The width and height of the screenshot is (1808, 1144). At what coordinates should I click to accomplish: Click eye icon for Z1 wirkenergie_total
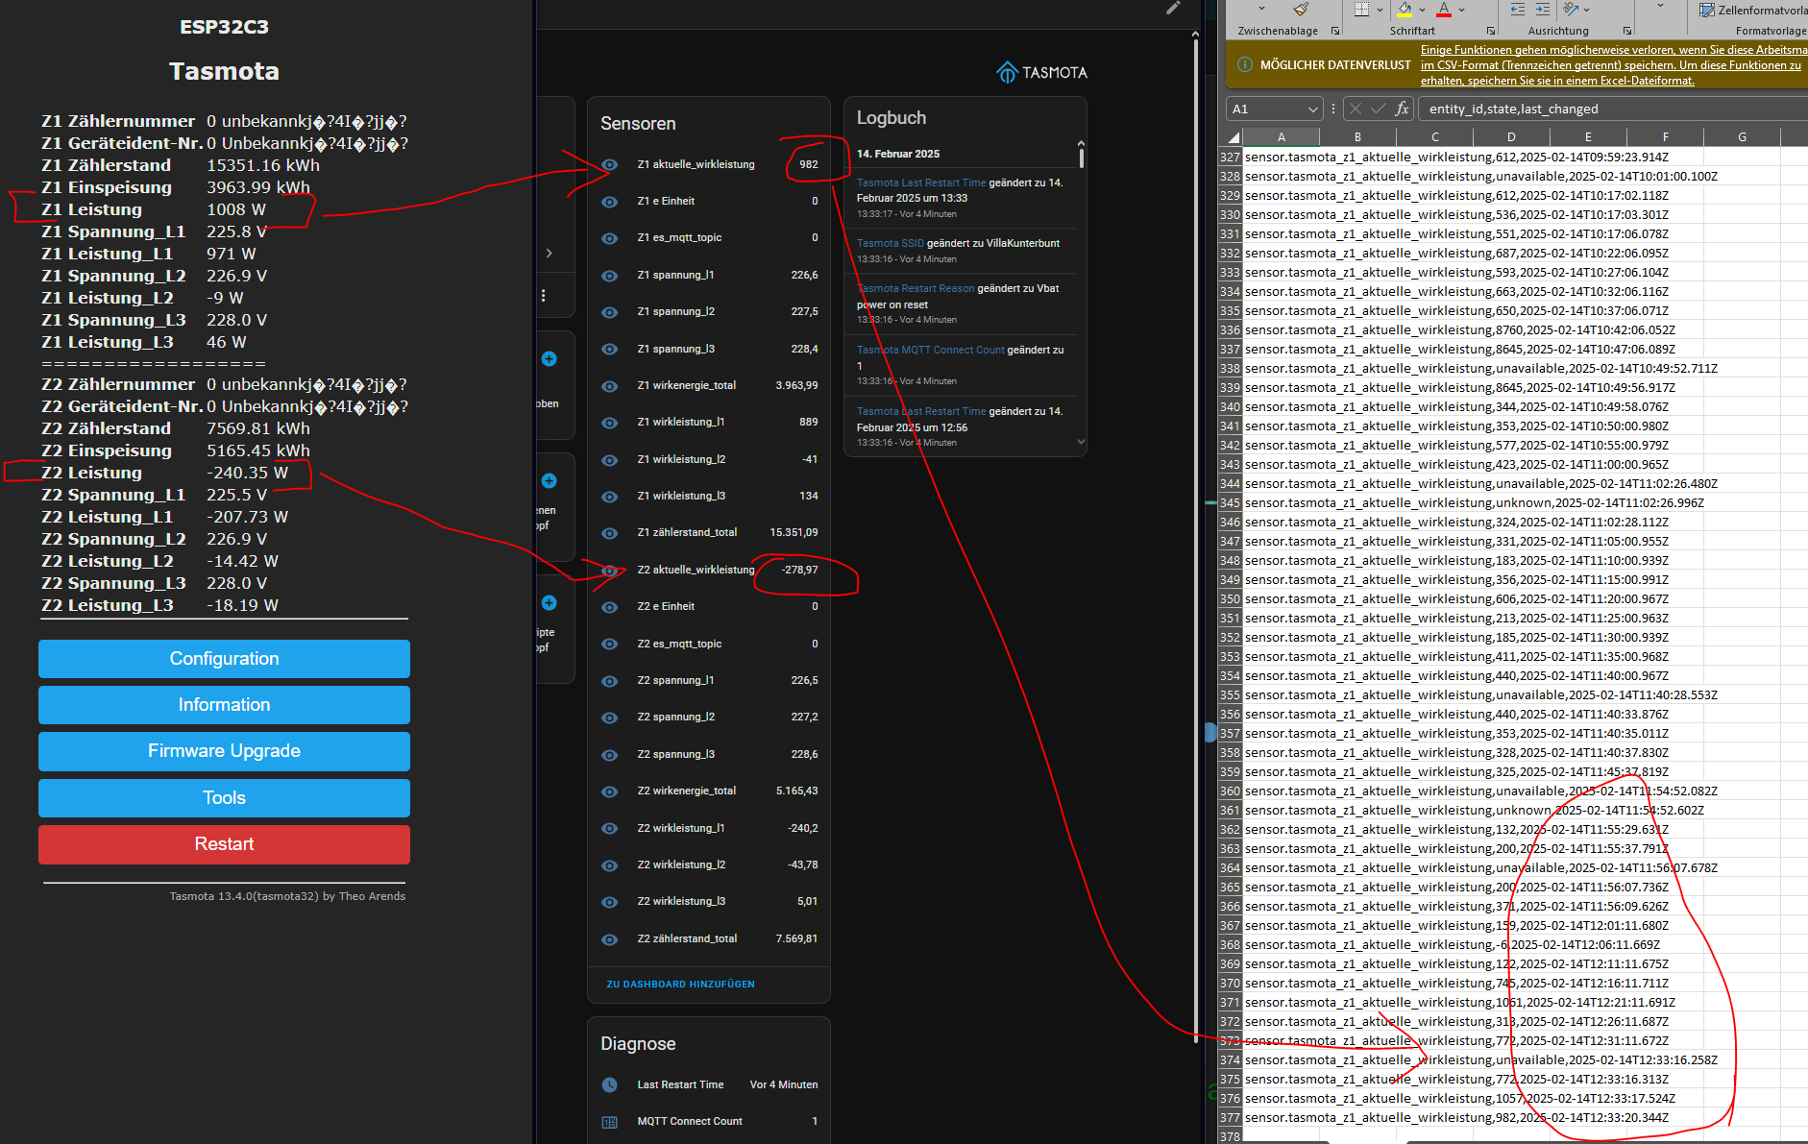coord(609,386)
